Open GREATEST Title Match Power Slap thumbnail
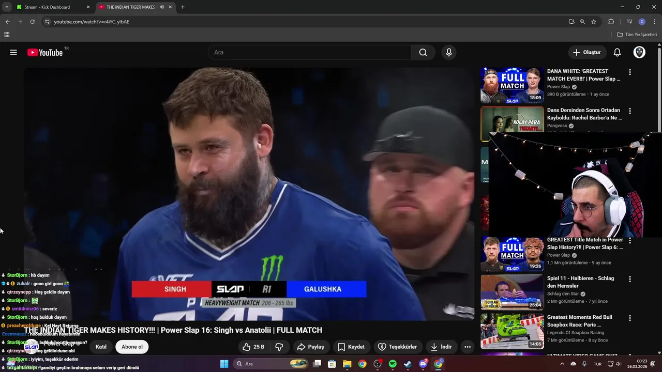 tap(512, 254)
